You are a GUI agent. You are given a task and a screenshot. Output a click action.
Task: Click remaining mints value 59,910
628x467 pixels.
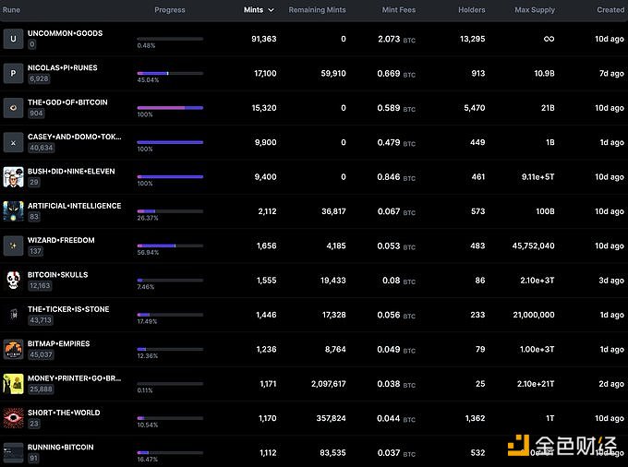pos(333,73)
